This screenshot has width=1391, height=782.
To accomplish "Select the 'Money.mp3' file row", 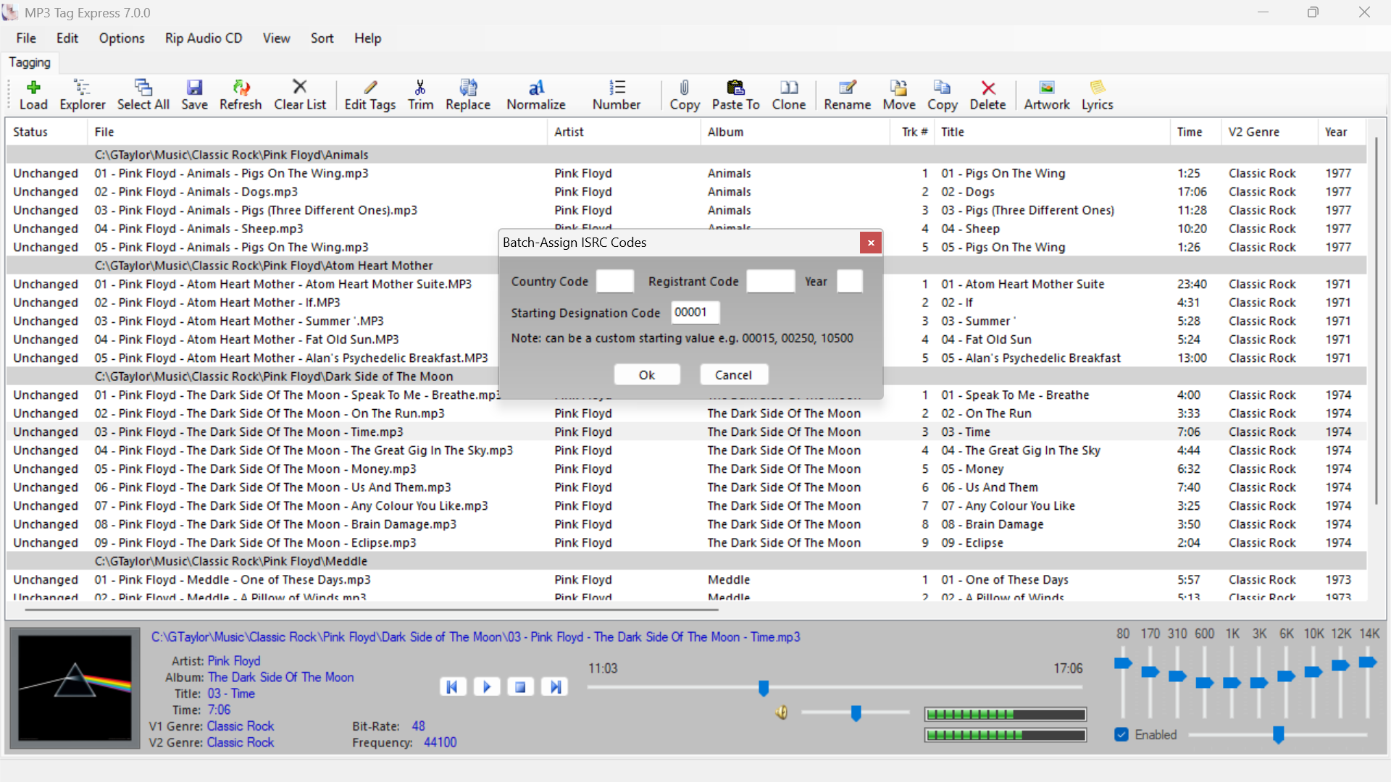I will point(686,468).
